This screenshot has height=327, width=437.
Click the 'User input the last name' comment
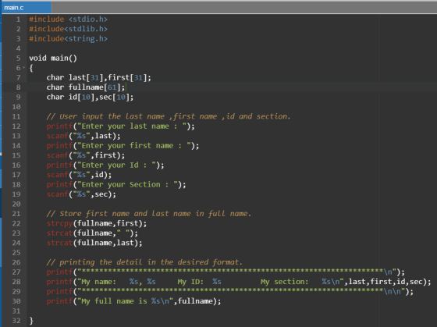click(x=169, y=116)
